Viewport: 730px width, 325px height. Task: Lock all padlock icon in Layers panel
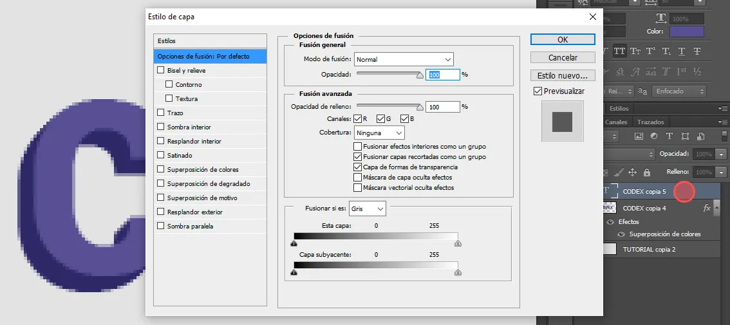(x=647, y=172)
